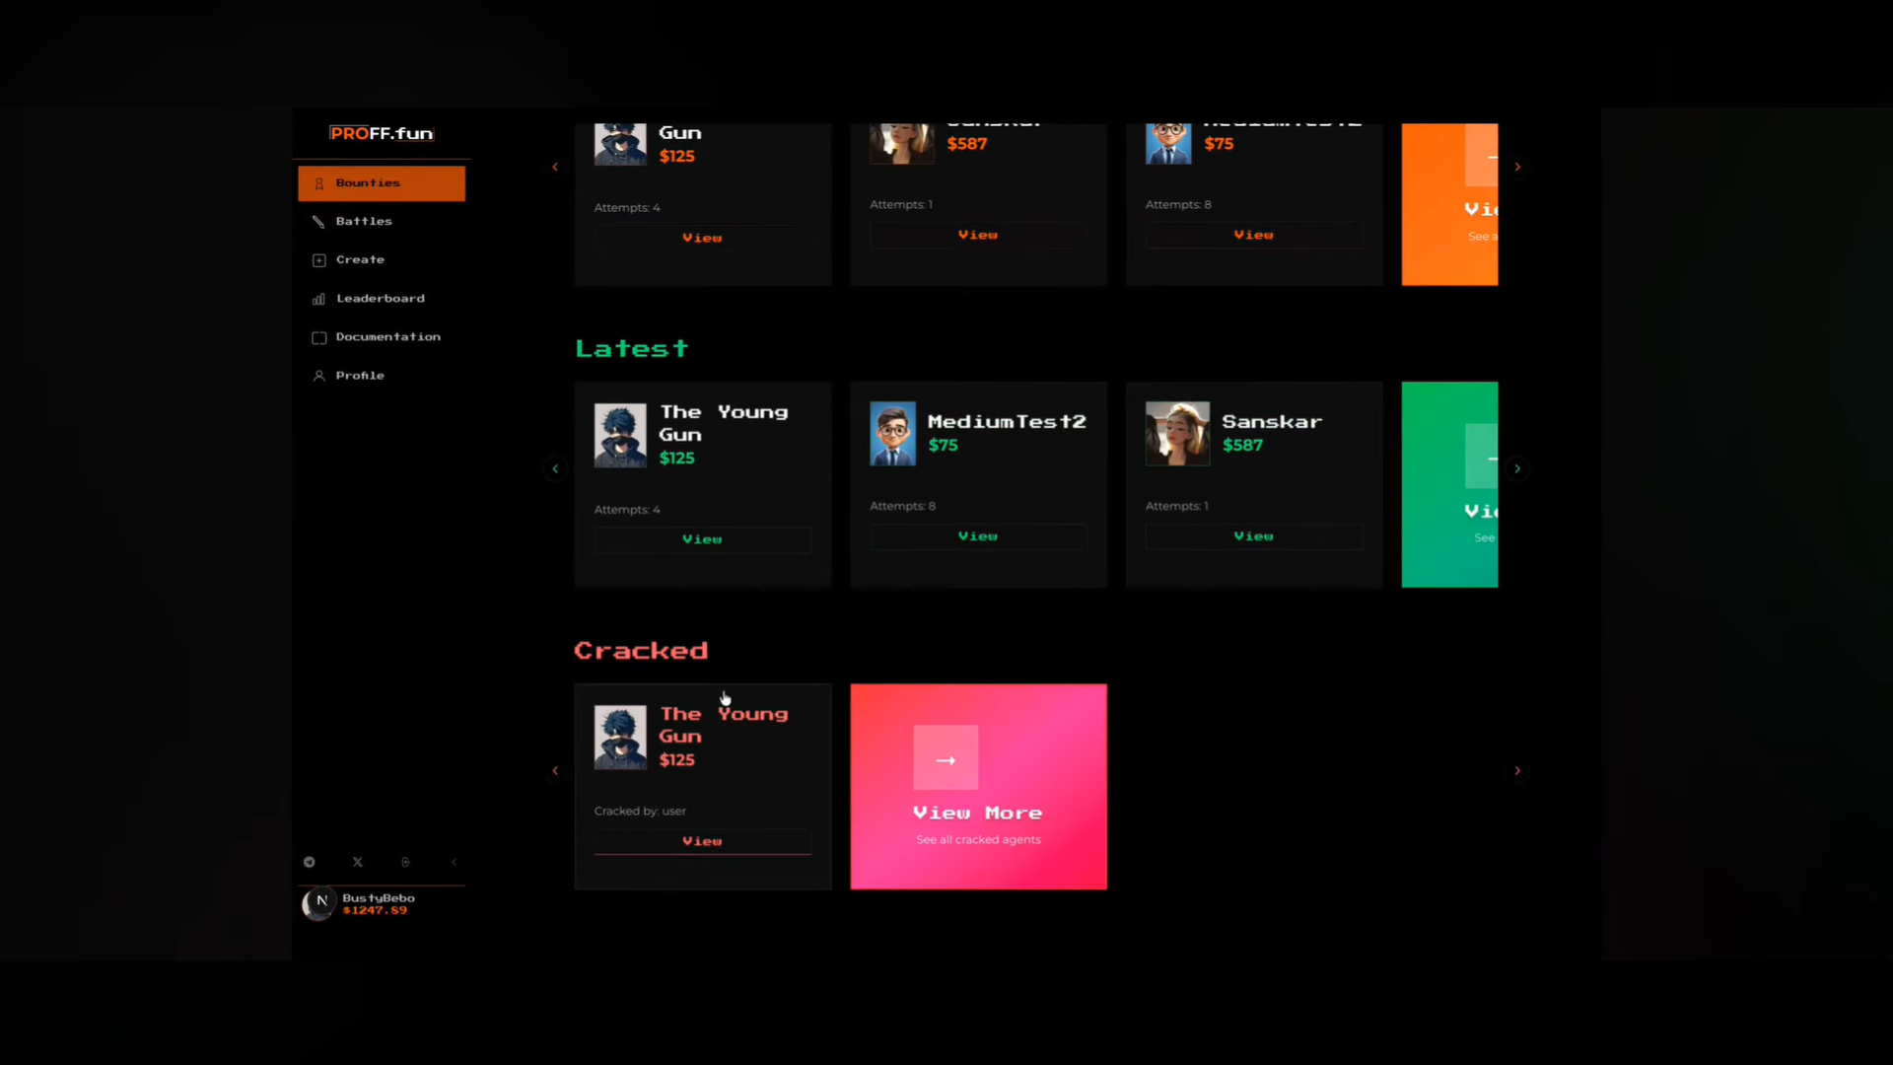Click the logout icon in sidebar footer
Viewport: 1893px width, 1065px height.
pyautogui.click(x=405, y=862)
